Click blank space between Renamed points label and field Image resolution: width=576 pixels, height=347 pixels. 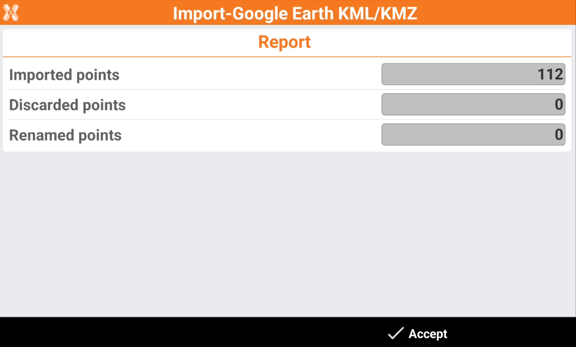[246, 135]
